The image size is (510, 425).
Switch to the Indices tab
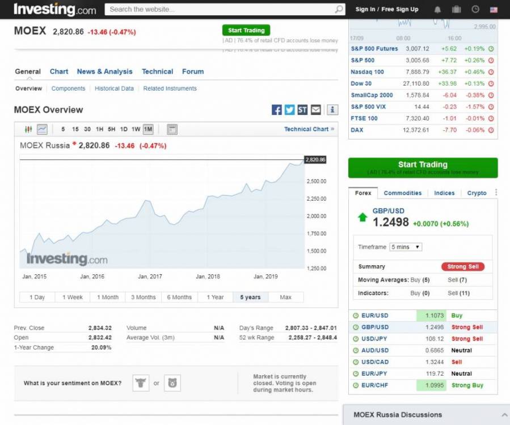coord(444,193)
